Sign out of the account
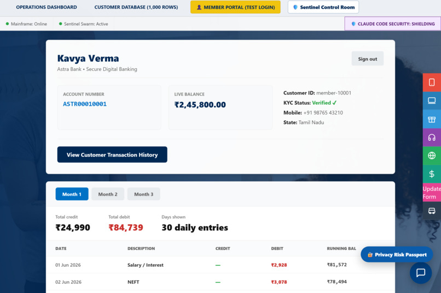Screen dimensions: 441x293 [367, 59]
